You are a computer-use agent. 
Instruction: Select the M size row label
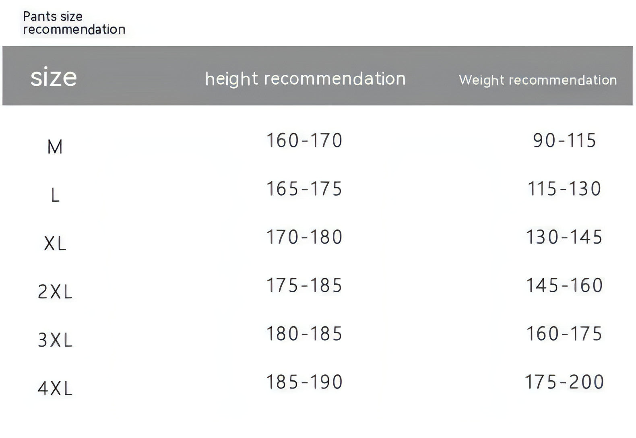click(55, 147)
